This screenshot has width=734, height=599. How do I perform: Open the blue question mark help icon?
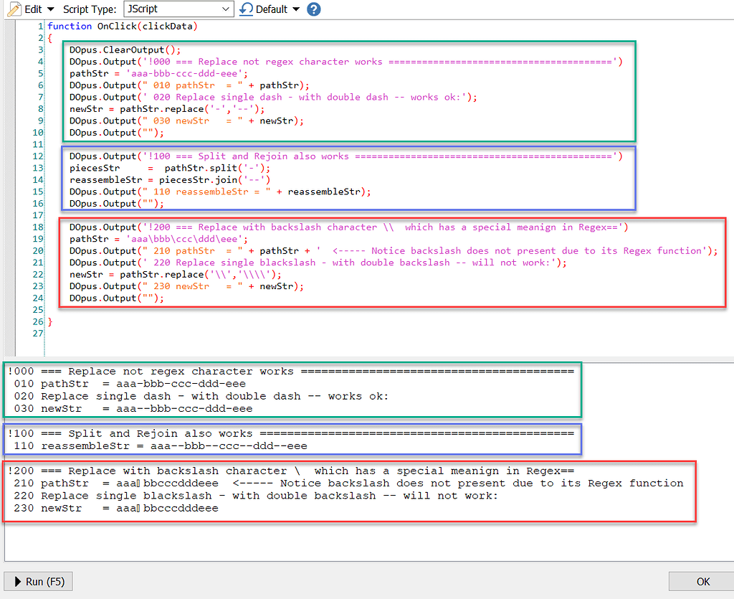point(313,9)
